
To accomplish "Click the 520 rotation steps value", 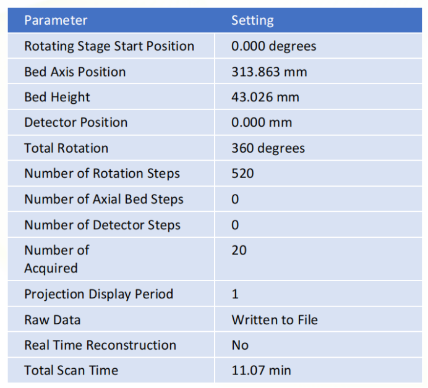I will (x=242, y=174).
